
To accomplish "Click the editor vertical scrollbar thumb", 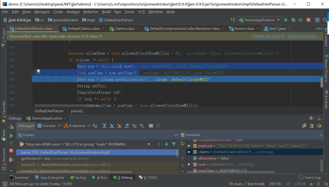I will (322, 82).
